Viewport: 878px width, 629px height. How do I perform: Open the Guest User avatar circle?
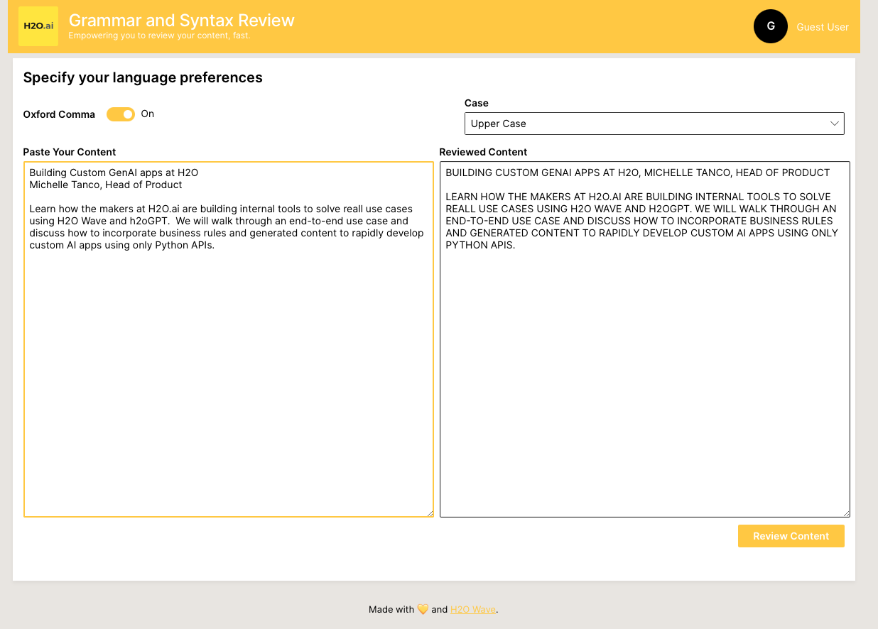pos(771,26)
